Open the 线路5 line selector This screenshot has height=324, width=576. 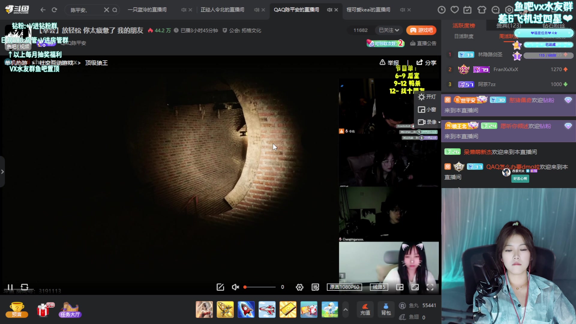click(379, 287)
